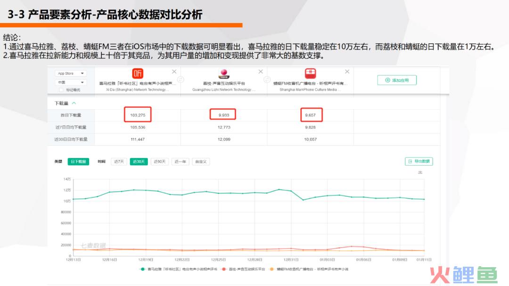
Task: Click the Qingting FM red app icon
Action: point(310,73)
